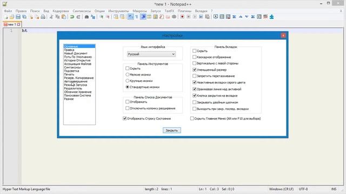Click the Zoom Out toolbar icon
The height and width of the screenshot is (194, 346).
coord(108,17)
